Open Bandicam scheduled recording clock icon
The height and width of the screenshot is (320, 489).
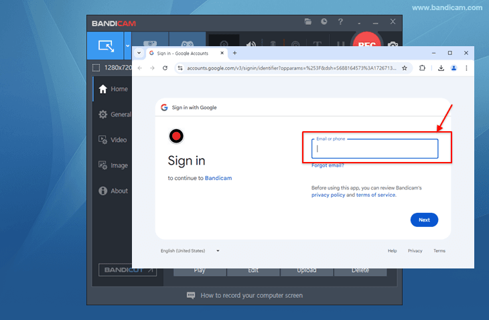(x=324, y=21)
